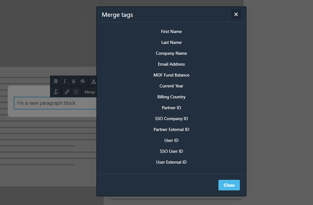The height and width of the screenshot is (205, 313).
Task: Insert the User External ID tag
Action: tap(171, 162)
